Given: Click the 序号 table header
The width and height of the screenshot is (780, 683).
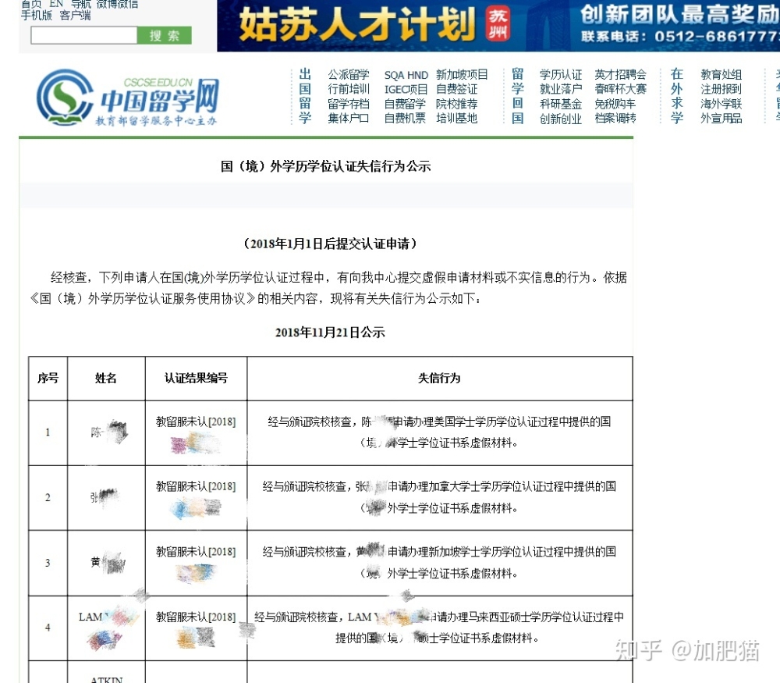Looking at the screenshot, I should pos(48,379).
